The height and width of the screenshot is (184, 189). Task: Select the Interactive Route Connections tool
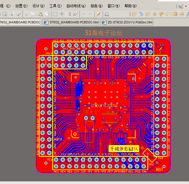(134, 14)
